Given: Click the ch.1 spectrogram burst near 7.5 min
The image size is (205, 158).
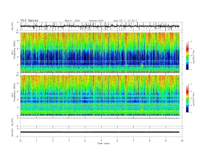Looking at the screenshot, I should pos(142,65).
